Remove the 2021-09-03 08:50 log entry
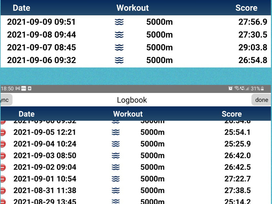 tap(3, 156)
